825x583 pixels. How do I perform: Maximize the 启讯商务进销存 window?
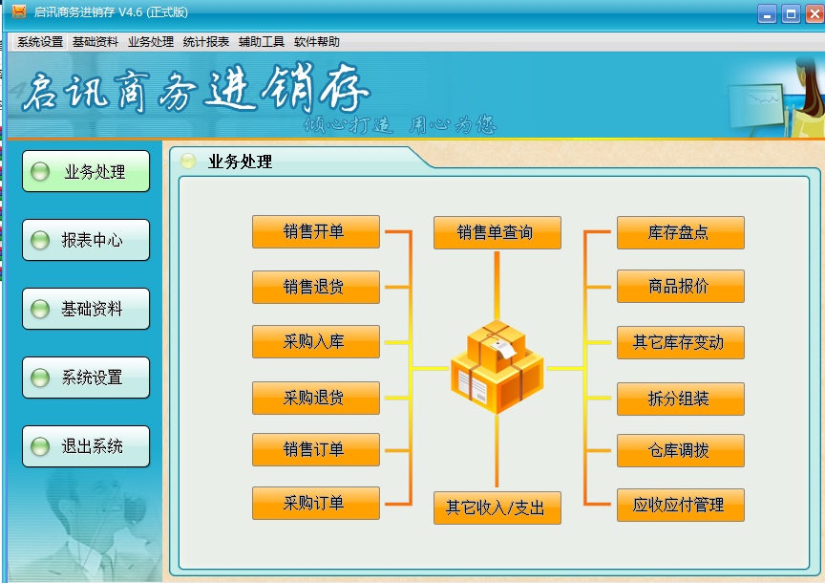pyautogui.click(x=791, y=13)
